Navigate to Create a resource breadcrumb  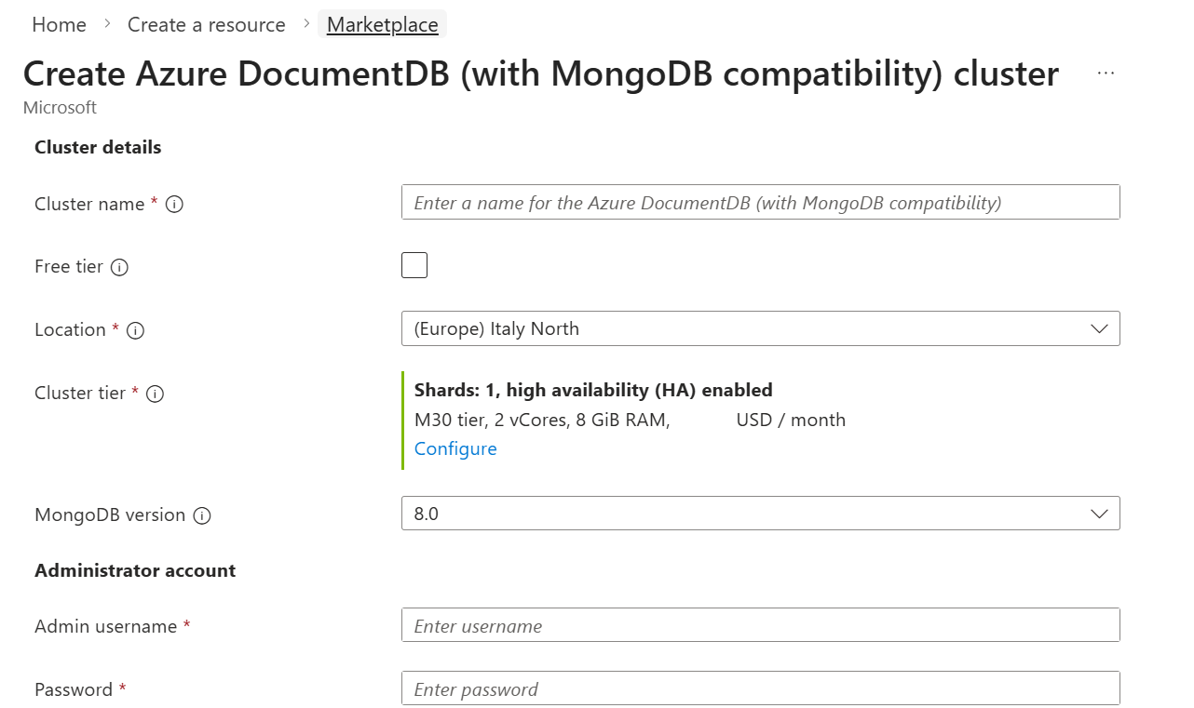pos(207,25)
